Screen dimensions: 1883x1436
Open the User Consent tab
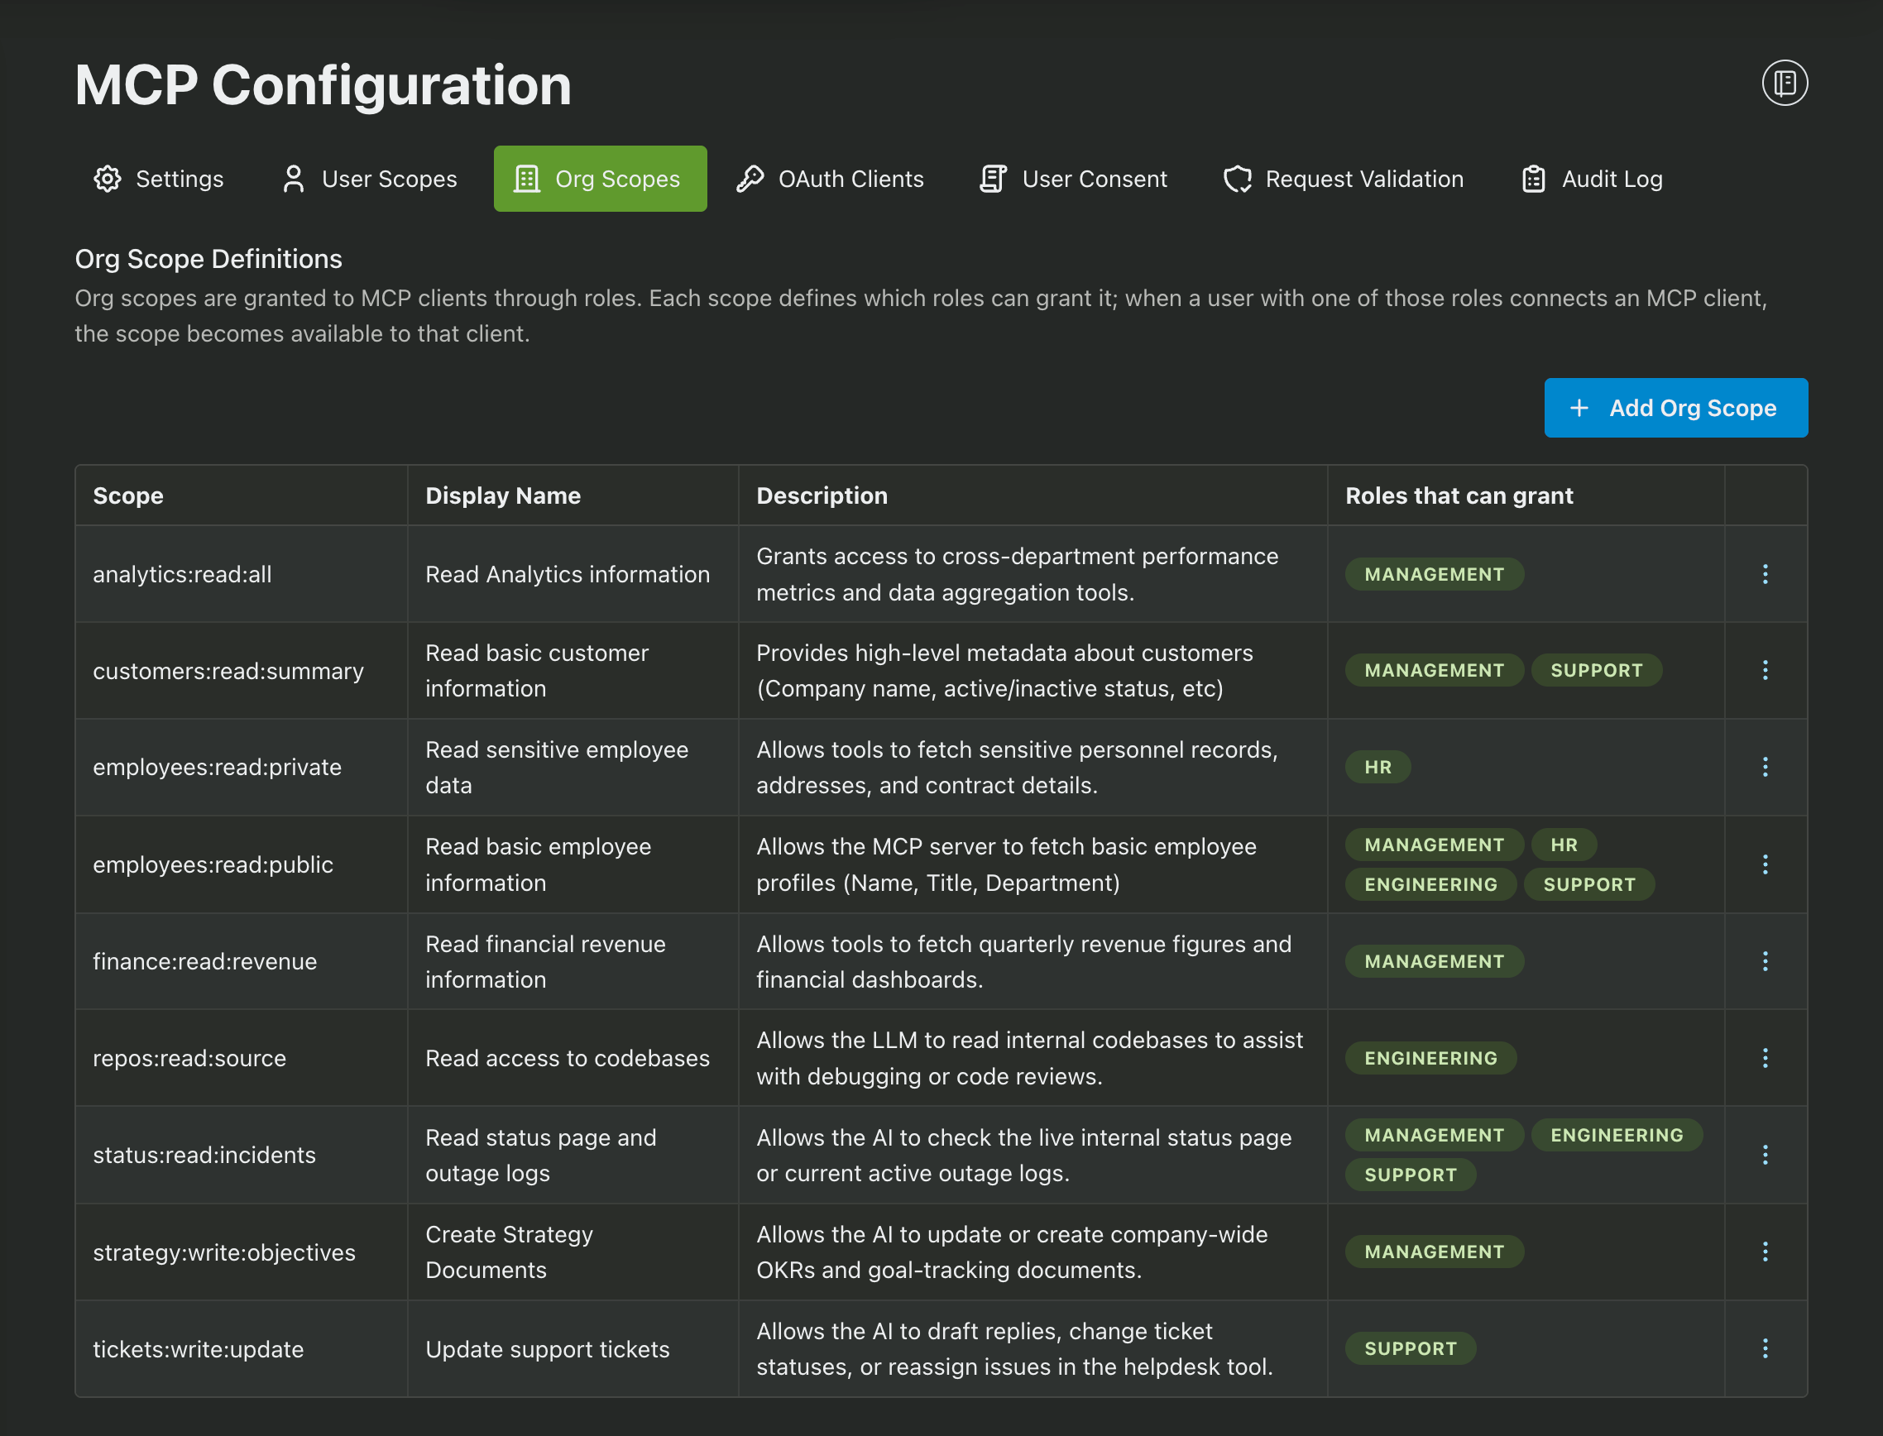pos(1073,179)
